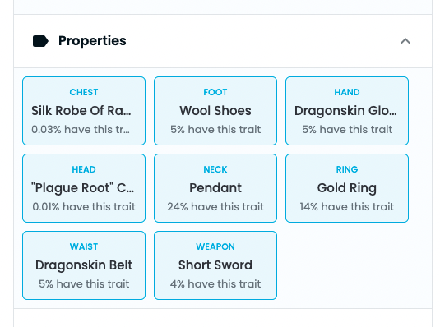Image resolution: width=440 pixels, height=327 pixels.
Task: Open the Hand Dragonskin Gloves trait
Action: [347, 111]
